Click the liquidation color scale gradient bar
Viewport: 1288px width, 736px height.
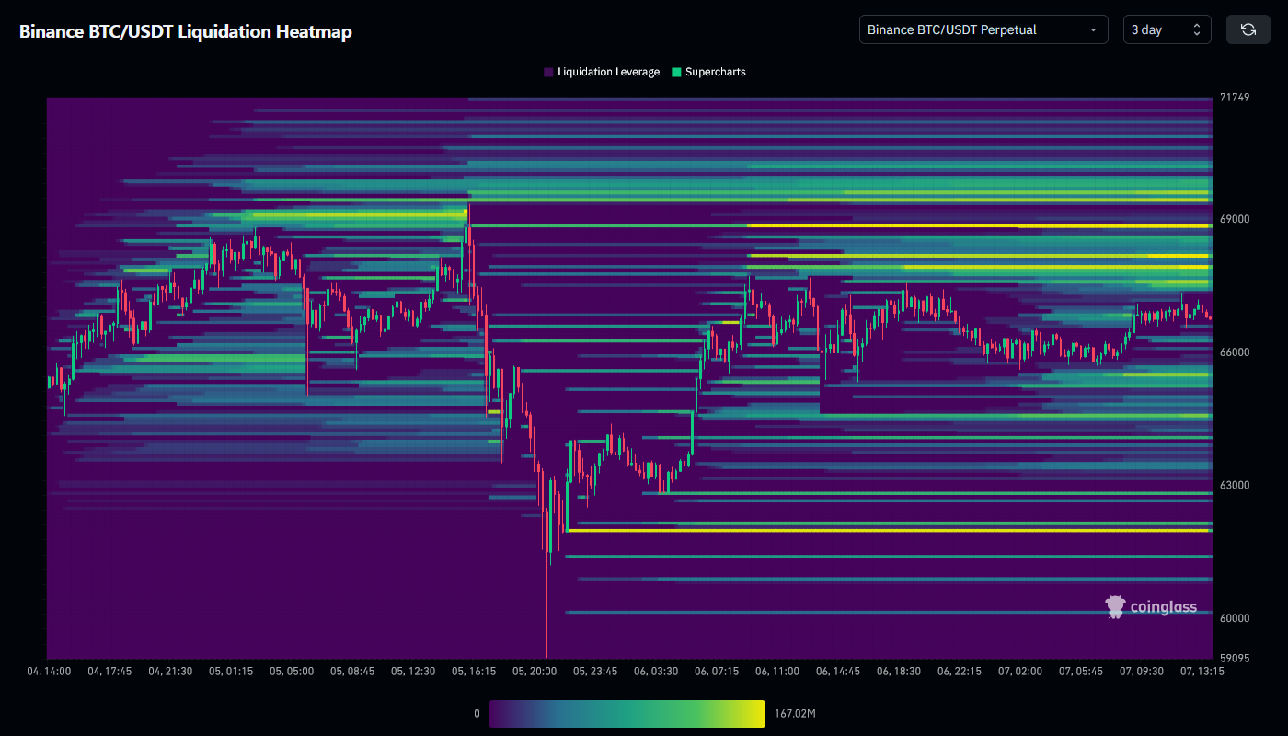627,714
